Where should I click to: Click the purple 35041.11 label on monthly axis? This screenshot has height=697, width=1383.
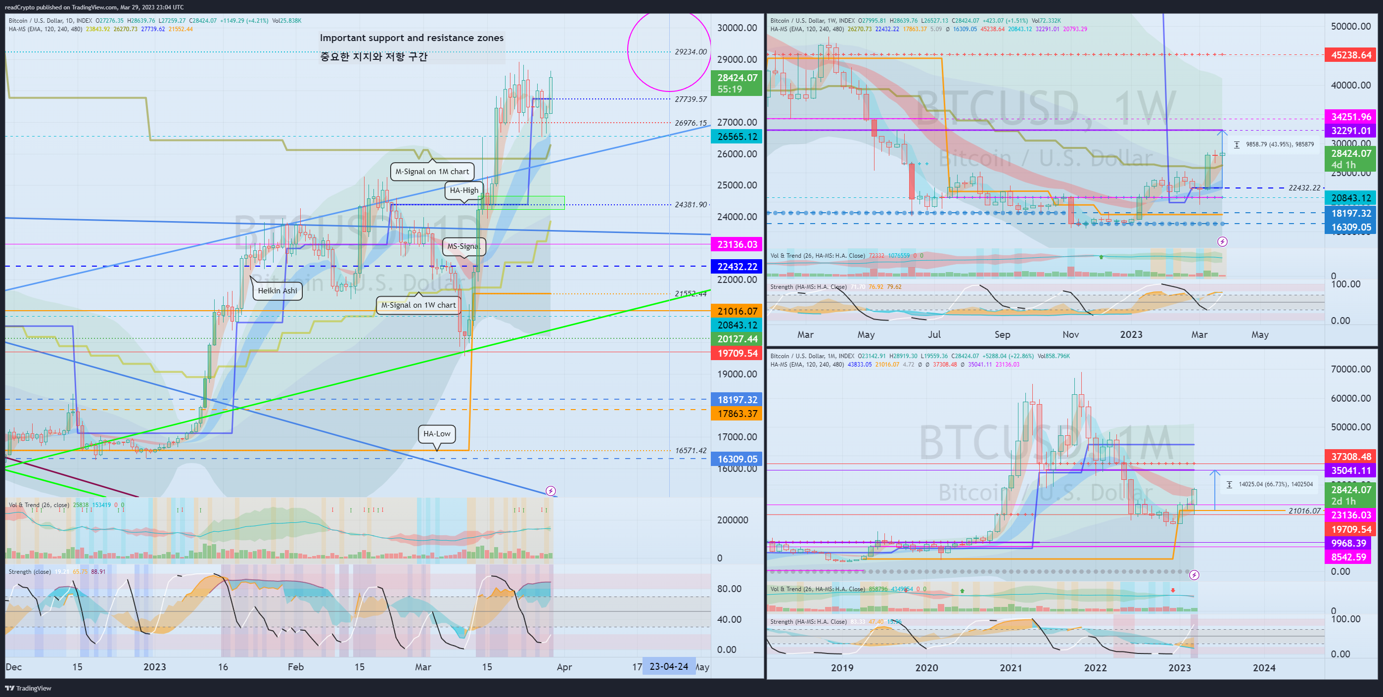tap(1350, 470)
